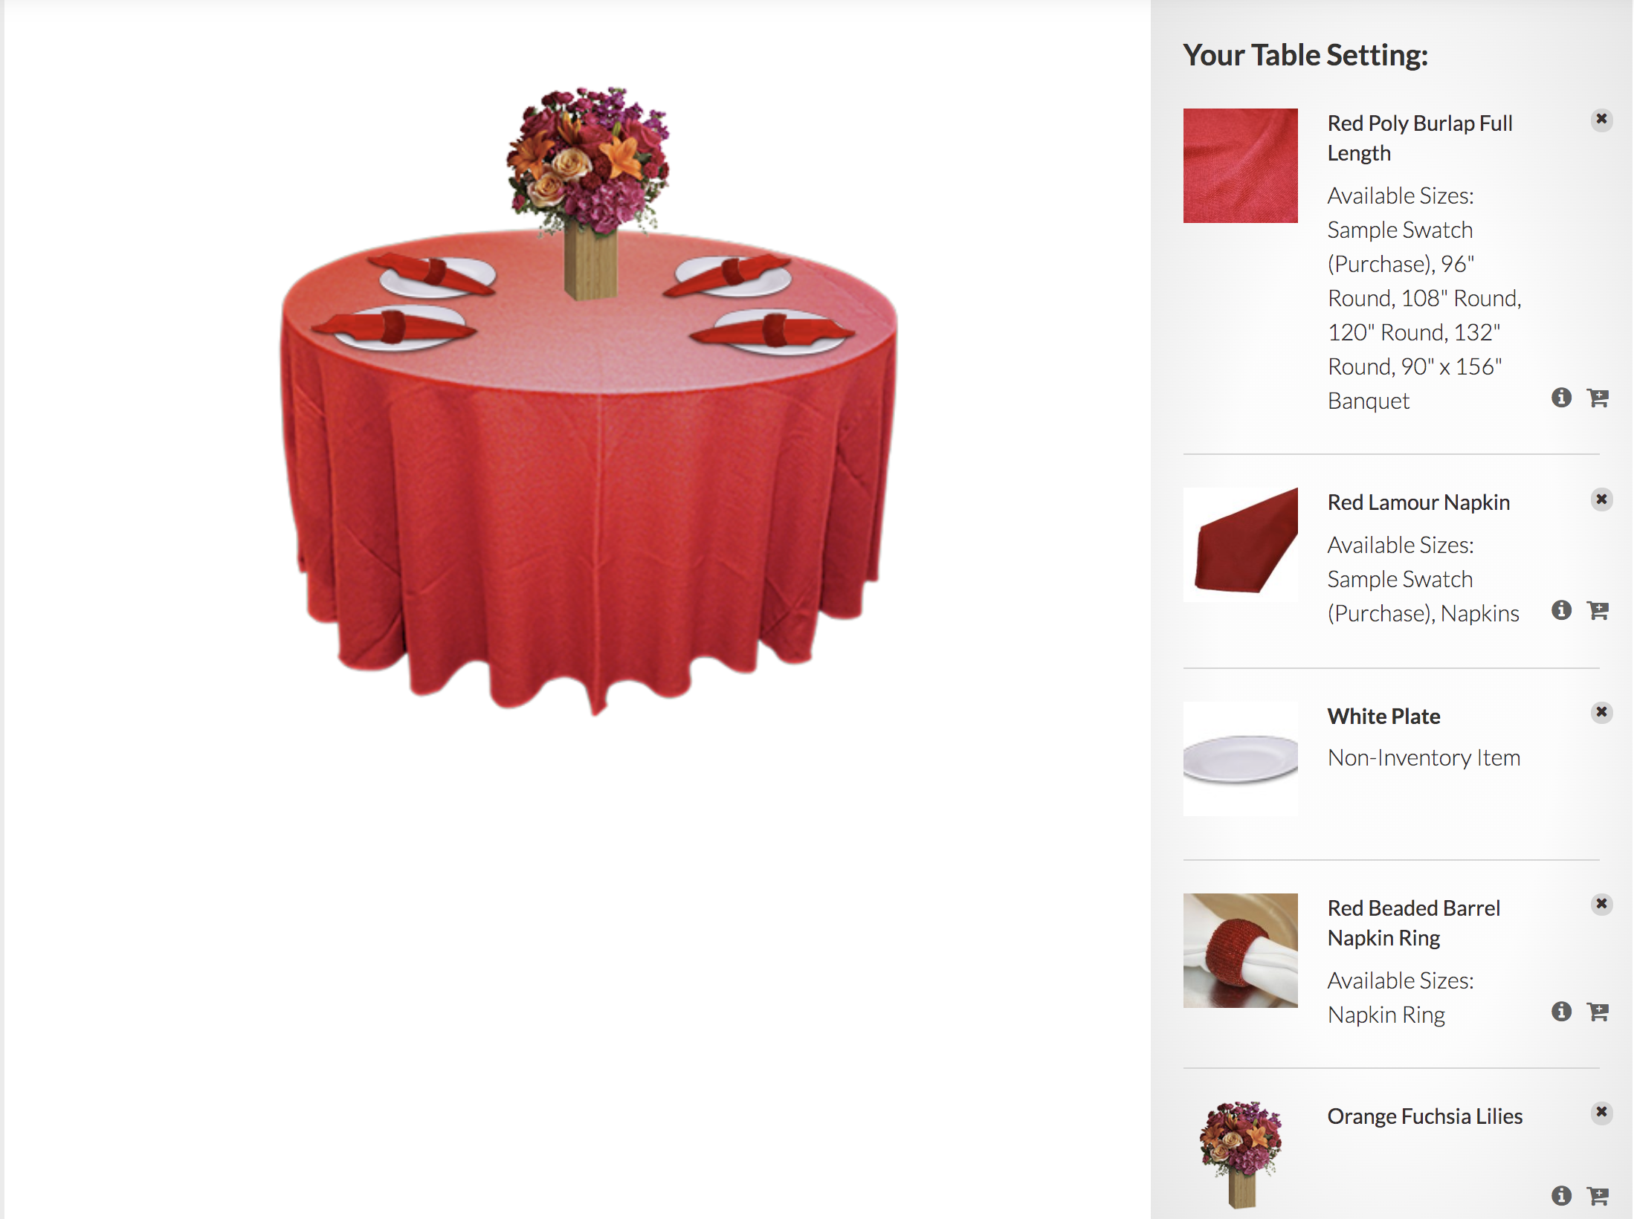Click the White Plate thumbnail image
1634x1219 pixels.
click(1240, 759)
